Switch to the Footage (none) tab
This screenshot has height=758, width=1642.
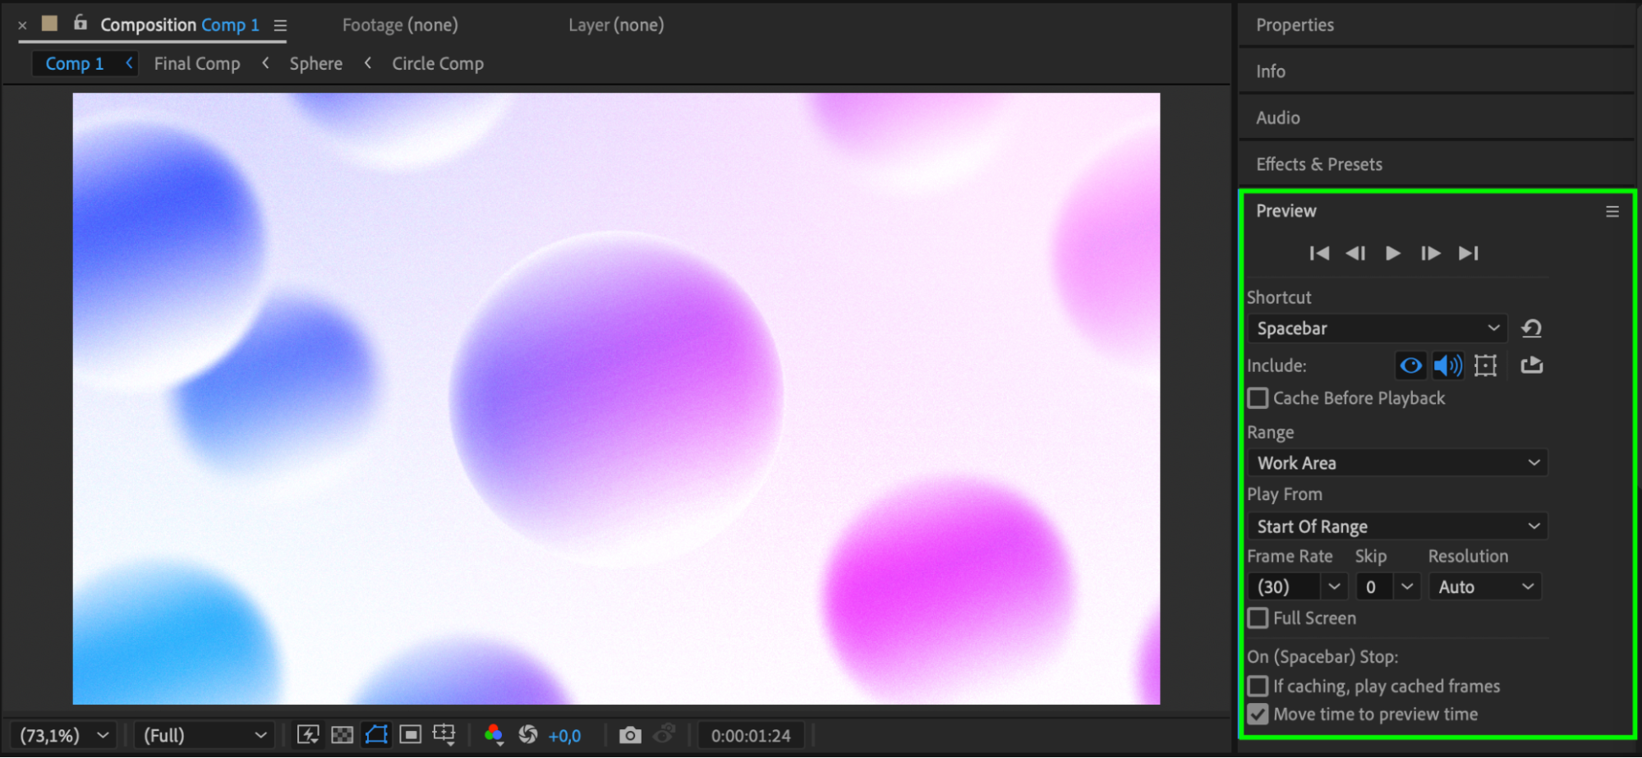click(400, 25)
